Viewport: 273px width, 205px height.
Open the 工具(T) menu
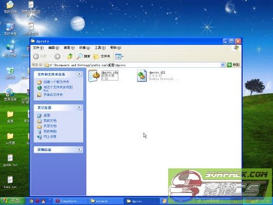point(100,48)
